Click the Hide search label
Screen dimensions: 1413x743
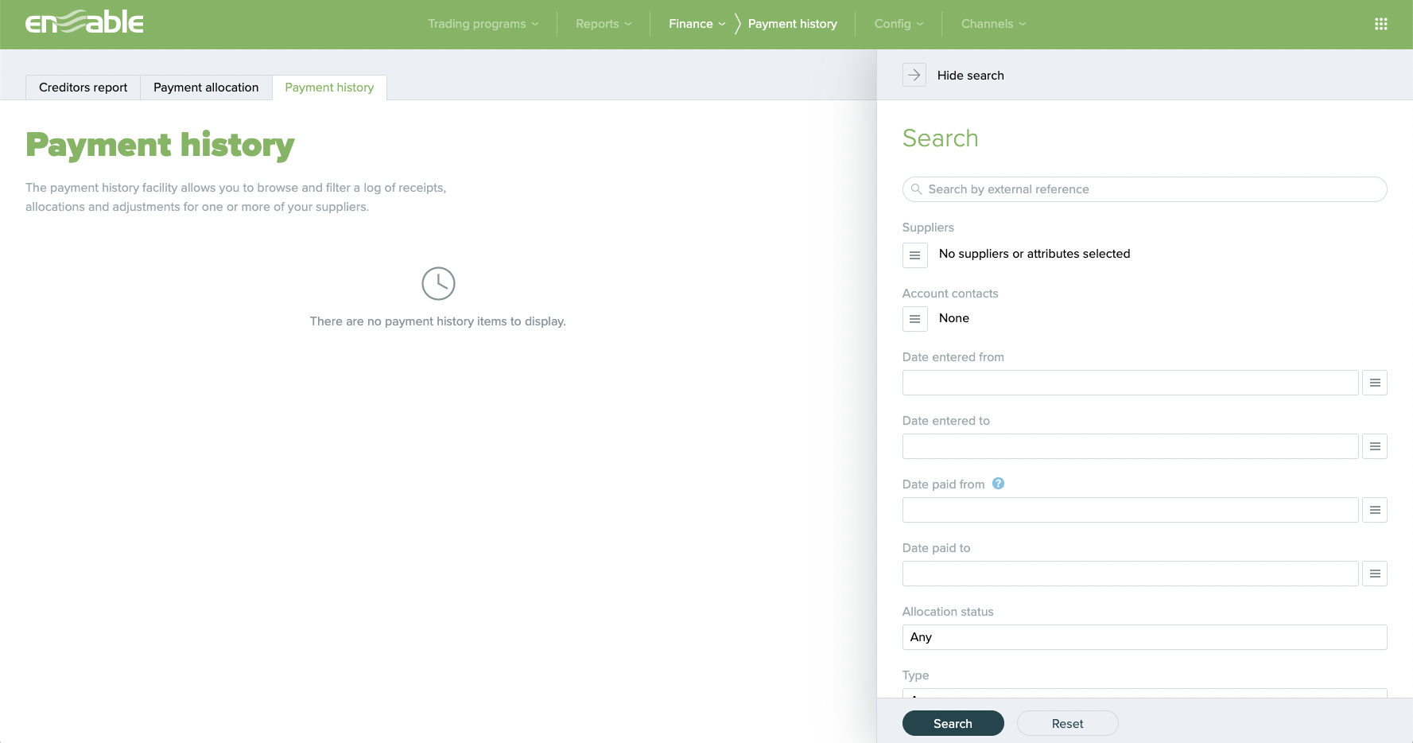coord(971,75)
